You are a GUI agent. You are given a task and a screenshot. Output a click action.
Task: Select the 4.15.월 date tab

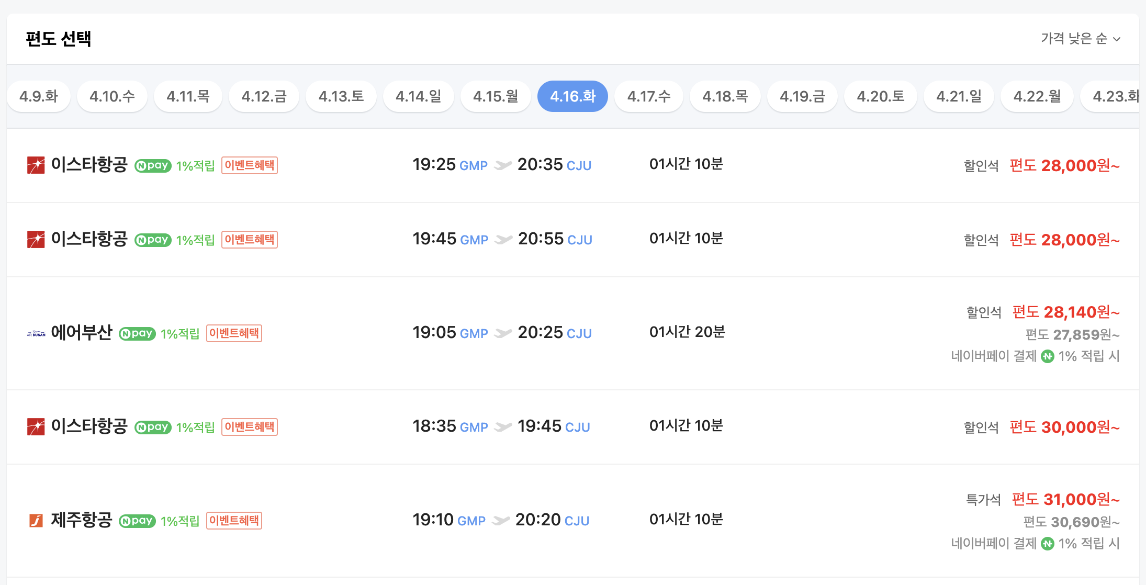(495, 96)
